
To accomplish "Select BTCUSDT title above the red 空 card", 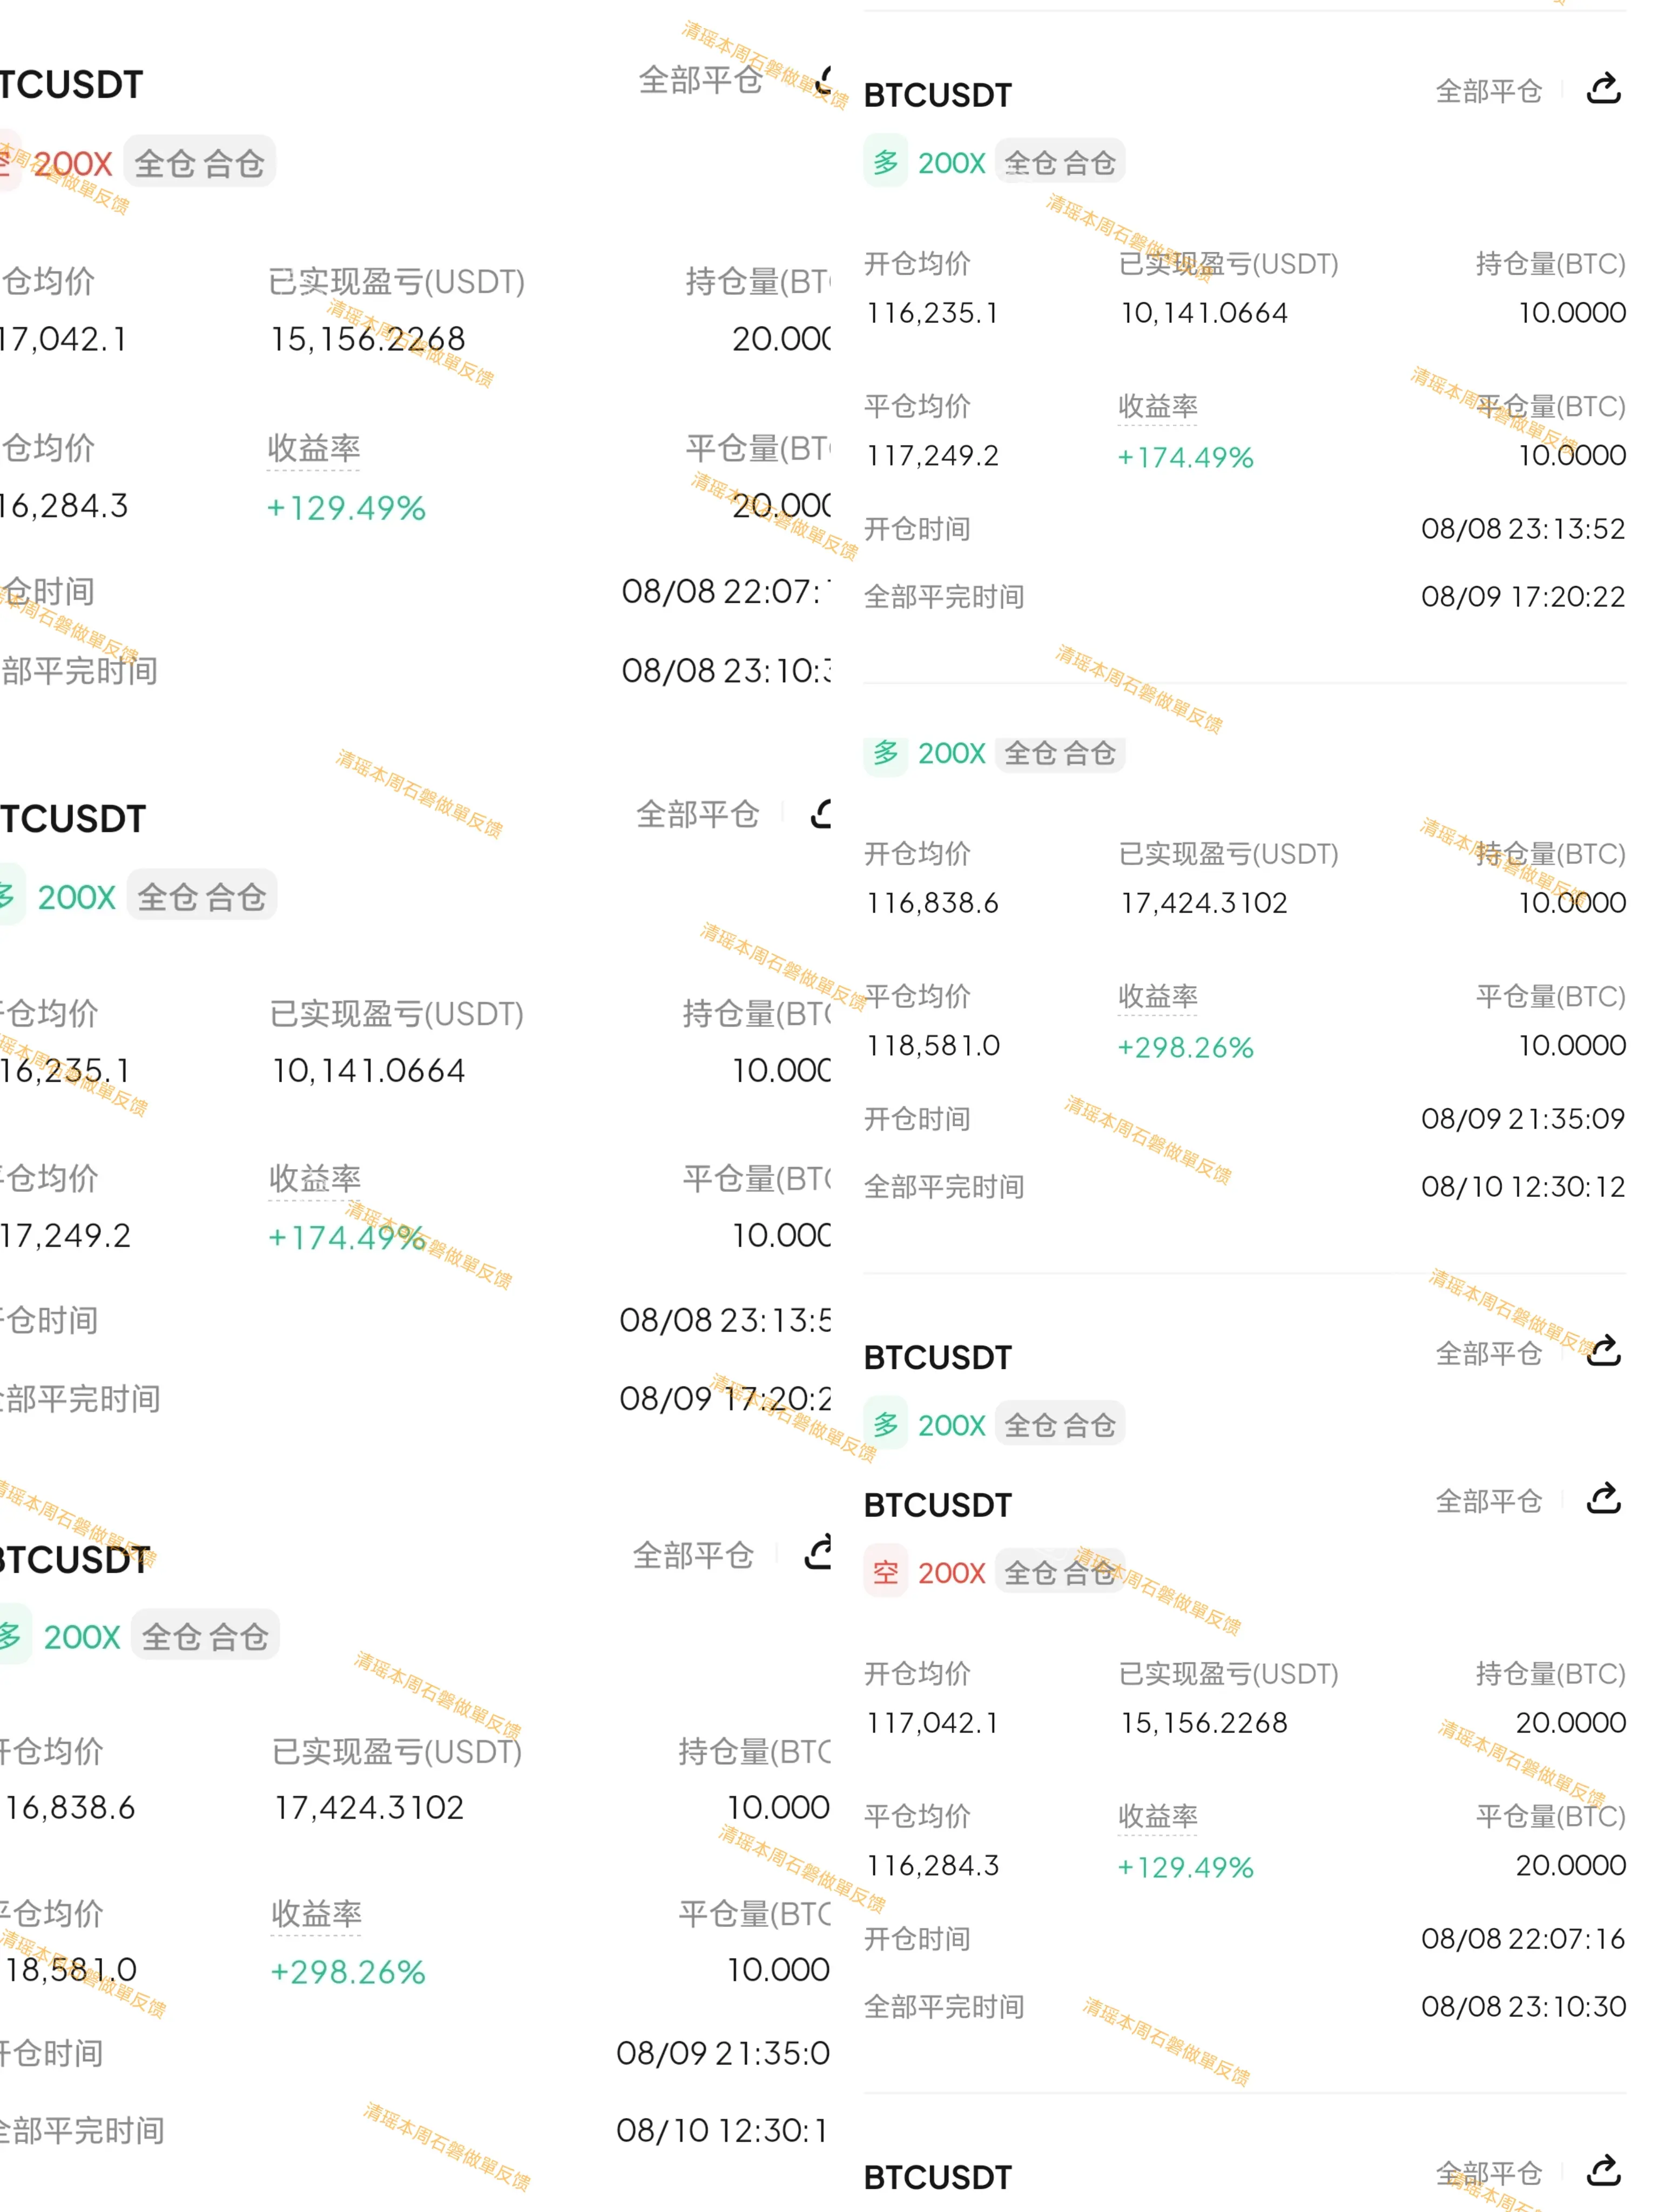I will tap(937, 1505).
